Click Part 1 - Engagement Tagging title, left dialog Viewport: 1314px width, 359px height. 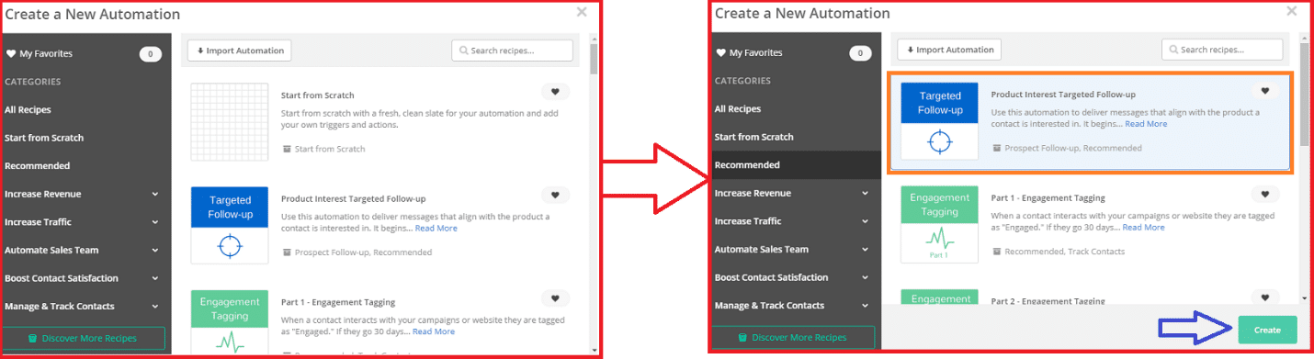tap(338, 301)
